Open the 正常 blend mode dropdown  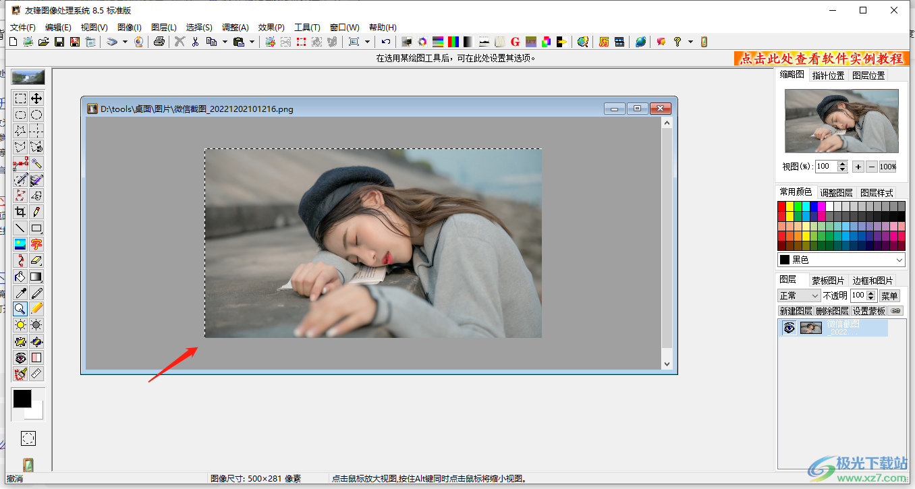pyautogui.click(x=799, y=295)
